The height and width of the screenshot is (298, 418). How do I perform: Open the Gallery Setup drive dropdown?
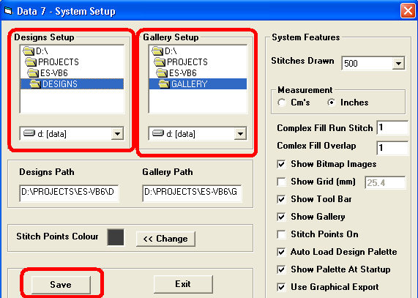point(240,133)
